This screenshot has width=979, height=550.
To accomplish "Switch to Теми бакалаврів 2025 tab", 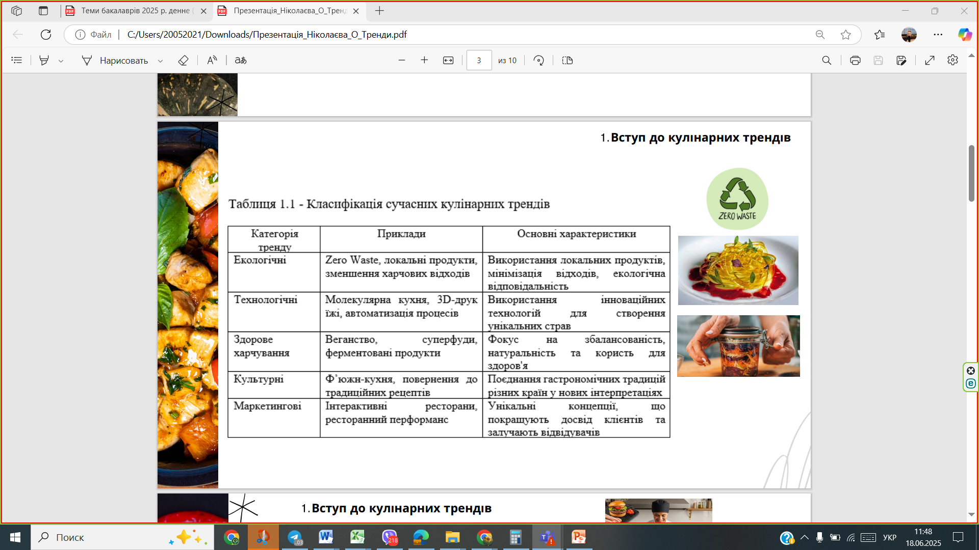I will pos(135,11).
